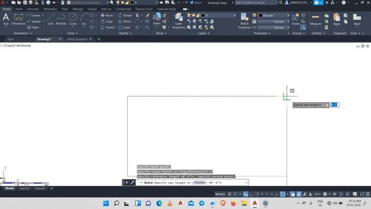Toggle clean screen mode

tap(362, 194)
